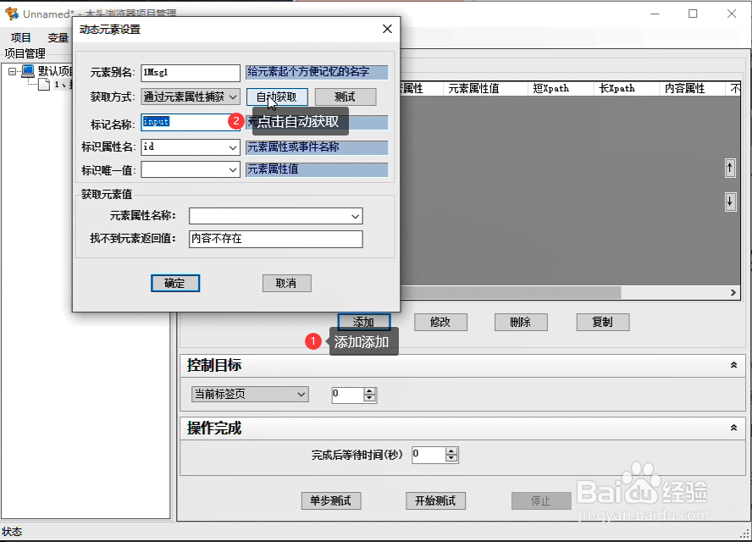Select the default project computer icon
The width and height of the screenshot is (752, 542).
point(28,71)
